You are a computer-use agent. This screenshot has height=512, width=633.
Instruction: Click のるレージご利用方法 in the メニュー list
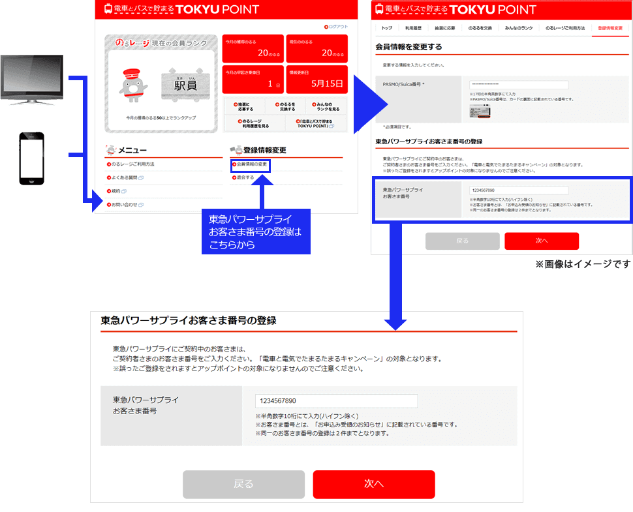(131, 164)
